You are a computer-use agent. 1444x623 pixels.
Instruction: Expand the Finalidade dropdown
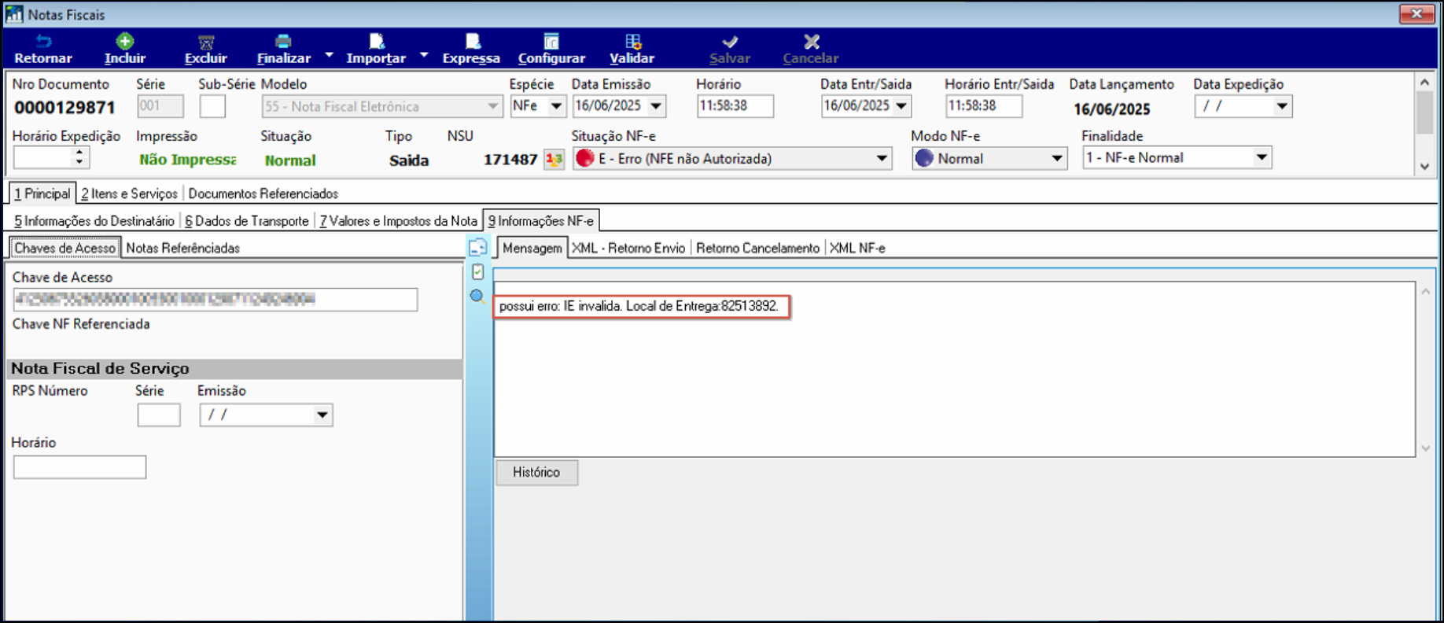1262,158
